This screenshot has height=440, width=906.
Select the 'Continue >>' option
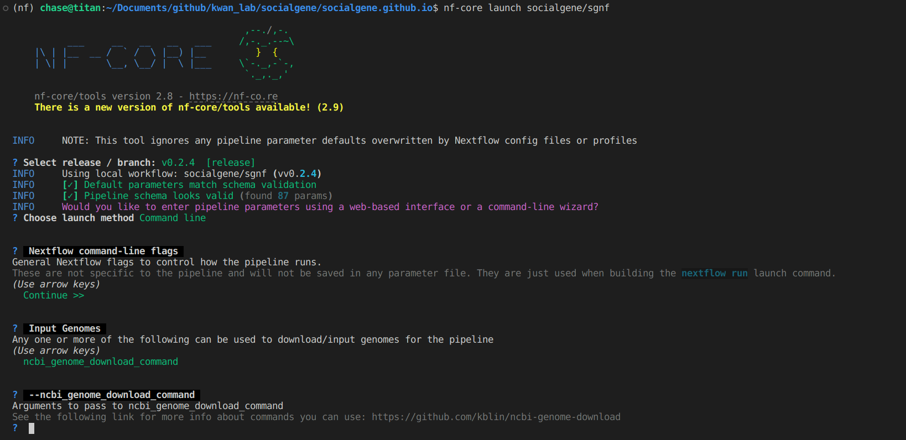coord(54,295)
